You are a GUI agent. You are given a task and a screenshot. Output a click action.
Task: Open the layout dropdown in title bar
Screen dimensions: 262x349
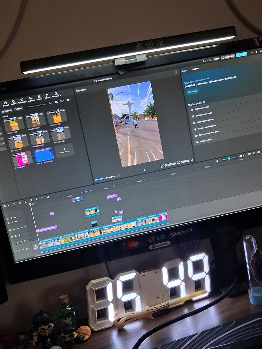point(205,60)
